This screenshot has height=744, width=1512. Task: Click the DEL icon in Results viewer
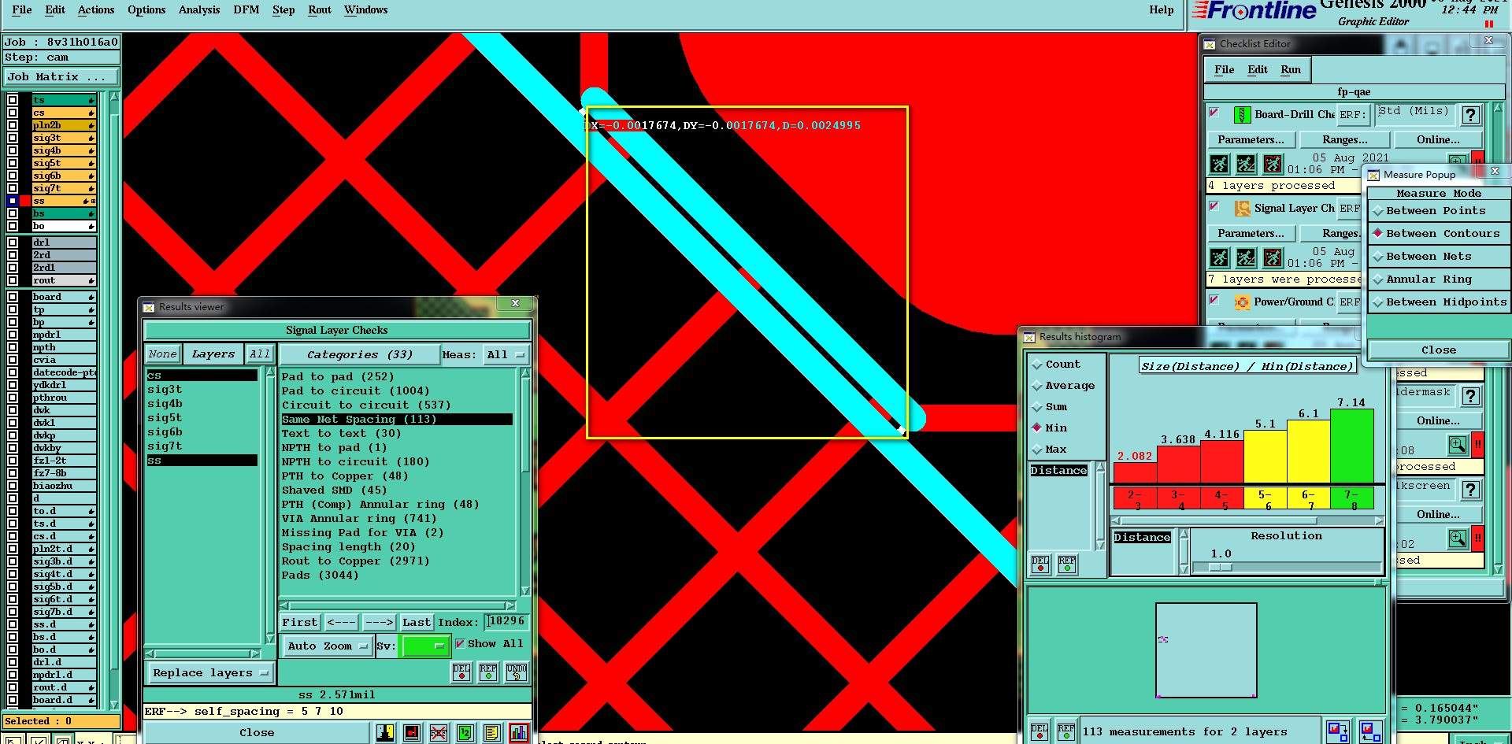click(x=461, y=672)
